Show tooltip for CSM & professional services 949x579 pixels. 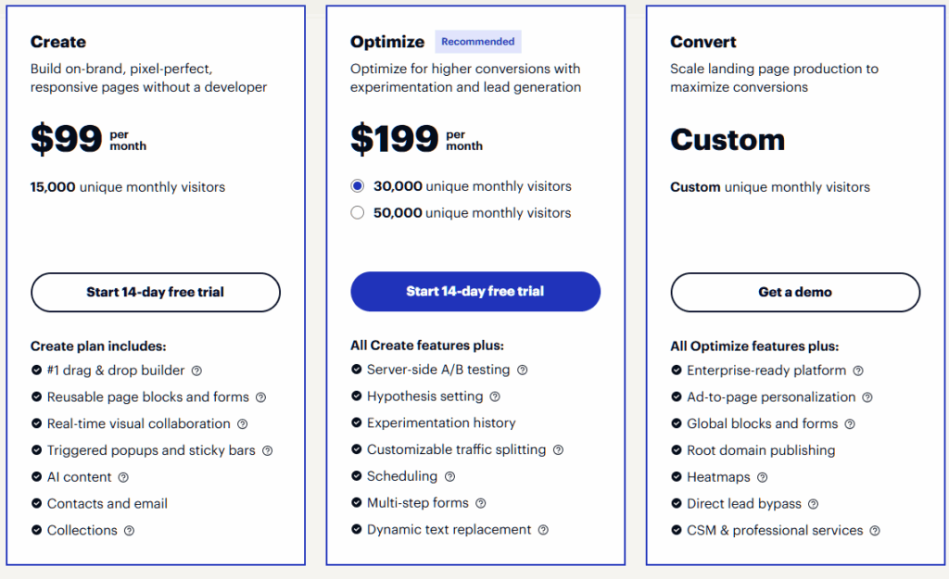click(x=875, y=531)
